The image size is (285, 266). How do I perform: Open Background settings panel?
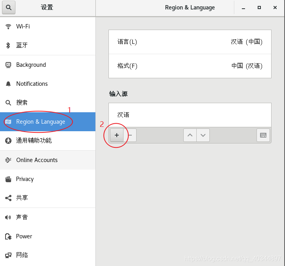pyautogui.click(x=47, y=65)
